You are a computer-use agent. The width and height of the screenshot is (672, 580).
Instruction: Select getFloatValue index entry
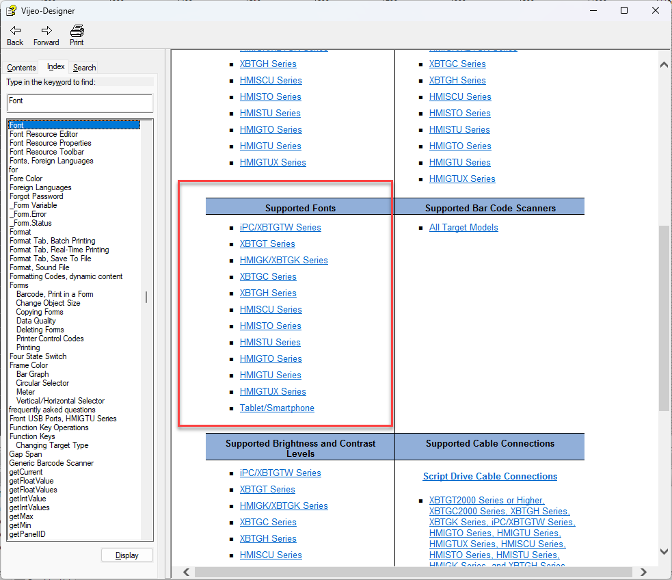click(x=31, y=481)
